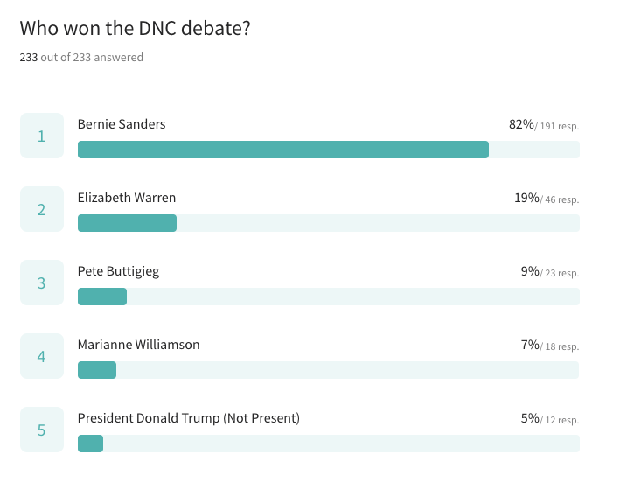Viewport: 620px width, 482px height.
Task: Select the Pete Buttigieg result bar
Action: [x=329, y=297]
